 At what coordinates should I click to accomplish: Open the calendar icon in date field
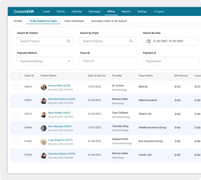(x=148, y=41)
